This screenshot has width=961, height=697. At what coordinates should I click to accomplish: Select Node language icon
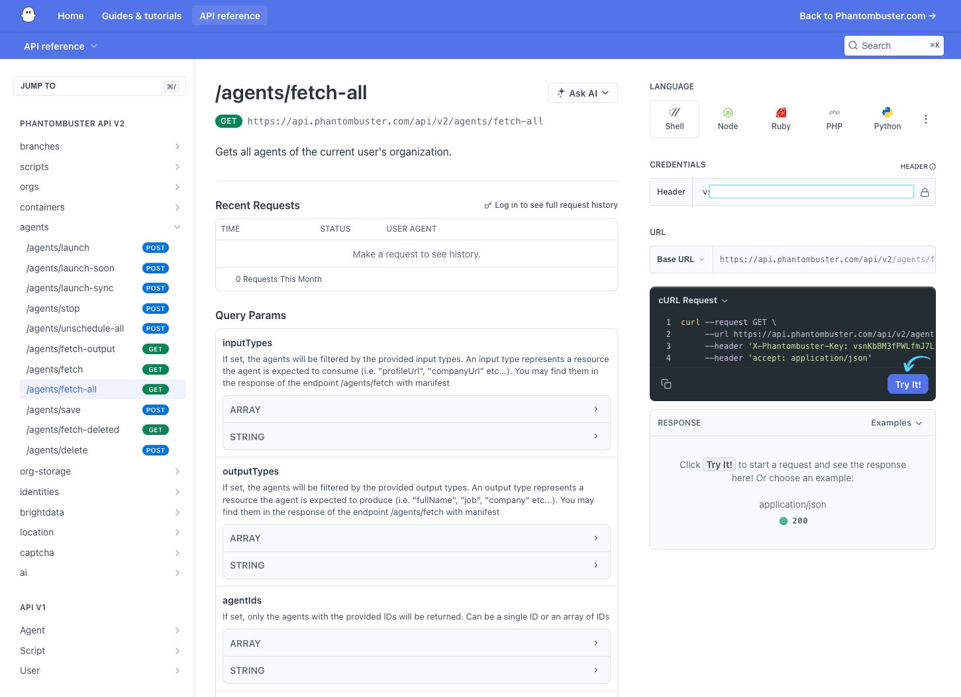point(728,113)
